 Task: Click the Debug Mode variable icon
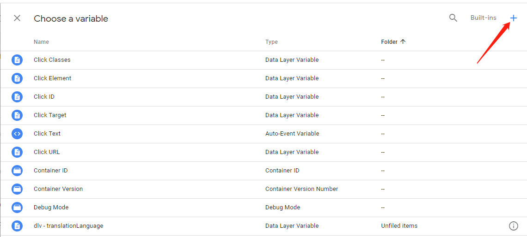pyautogui.click(x=17, y=207)
